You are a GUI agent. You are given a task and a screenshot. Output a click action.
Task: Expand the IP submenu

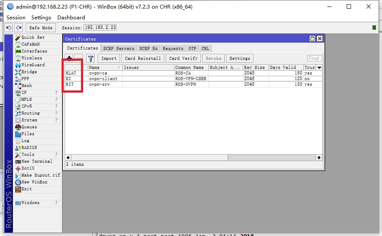point(24,93)
